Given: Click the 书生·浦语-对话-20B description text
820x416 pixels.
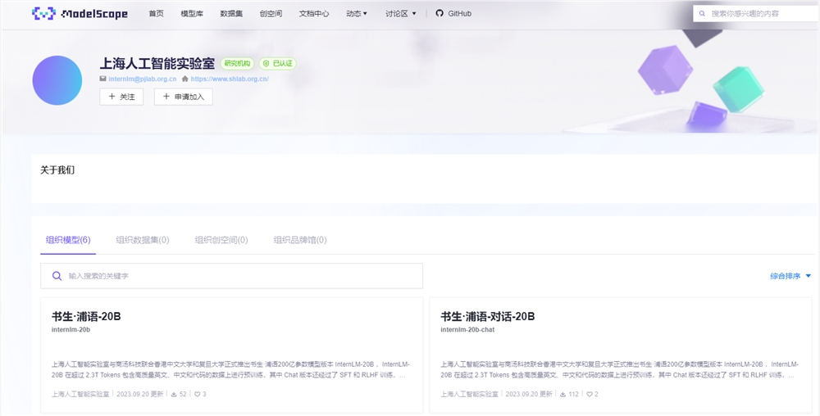Looking at the screenshot, I should coord(620,369).
